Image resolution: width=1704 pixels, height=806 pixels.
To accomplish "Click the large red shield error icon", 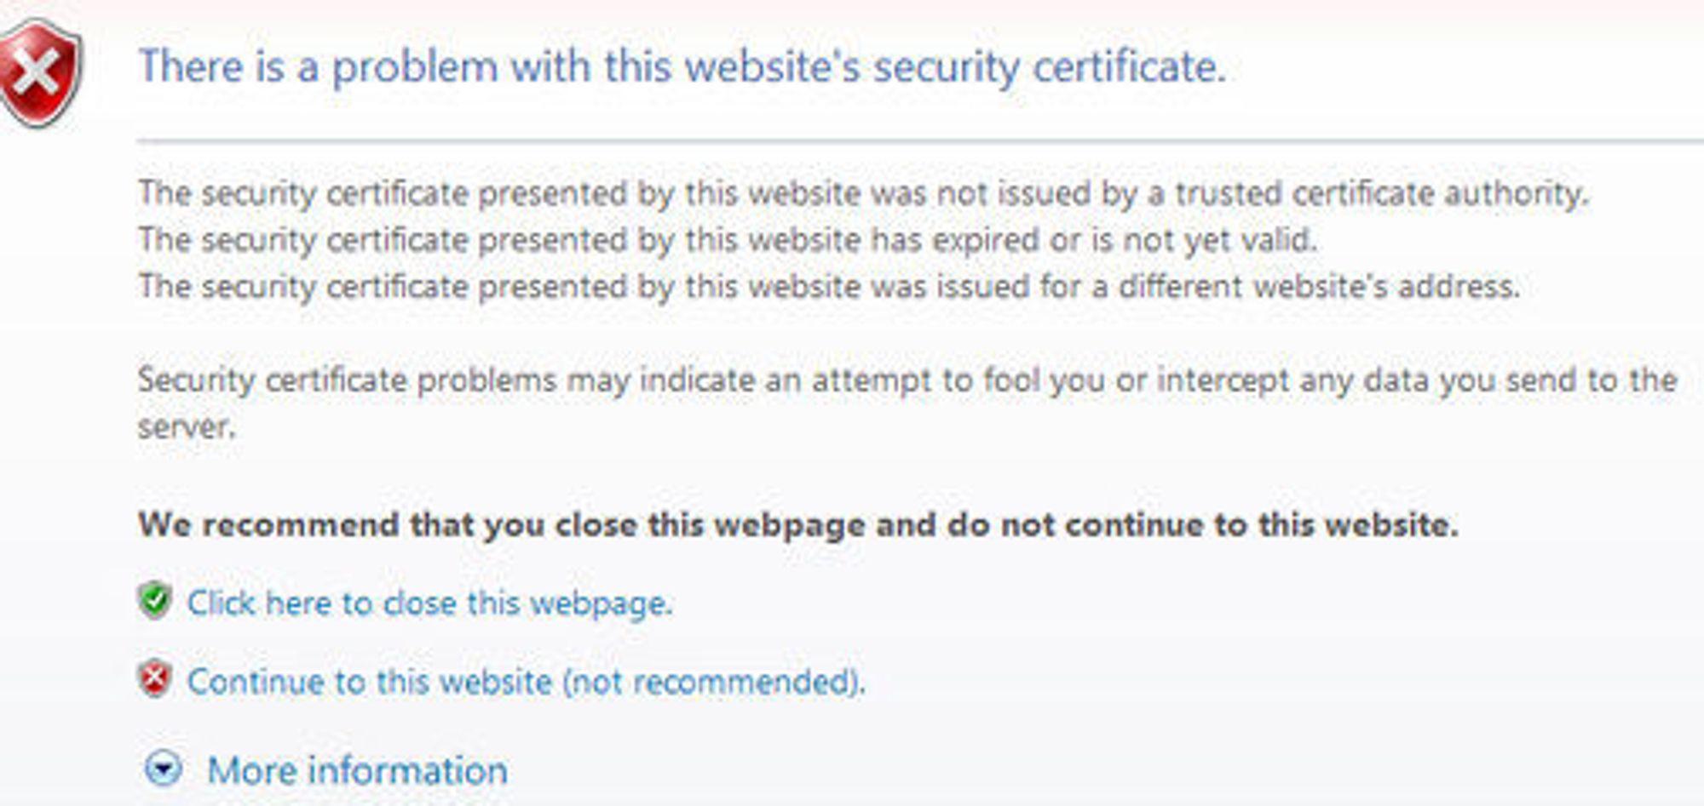I will point(40,73).
